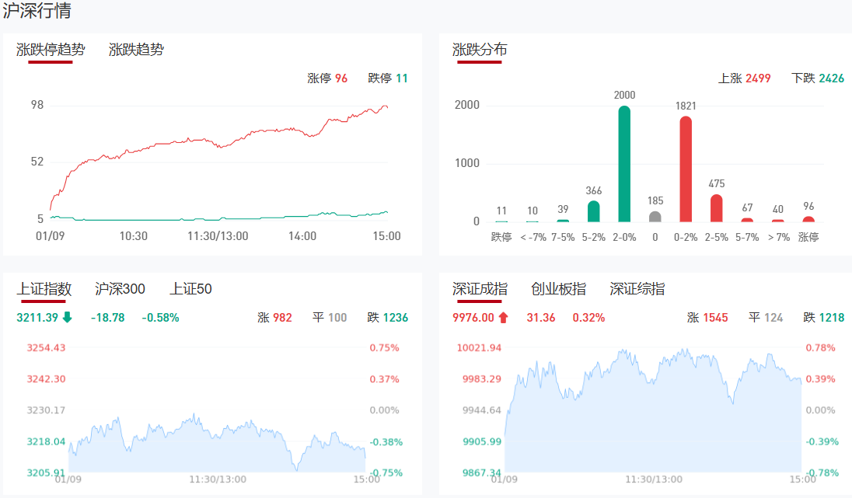Click the red 0-2% bar showing 1821
The image size is (852, 498).
(x=686, y=169)
